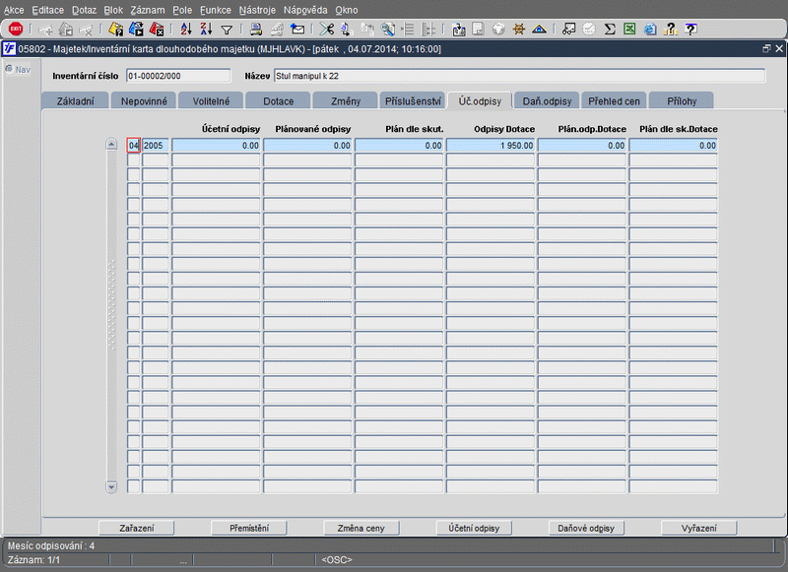Click the sigma sum icon
The height and width of the screenshot is (572, 788).
(610, 30)
